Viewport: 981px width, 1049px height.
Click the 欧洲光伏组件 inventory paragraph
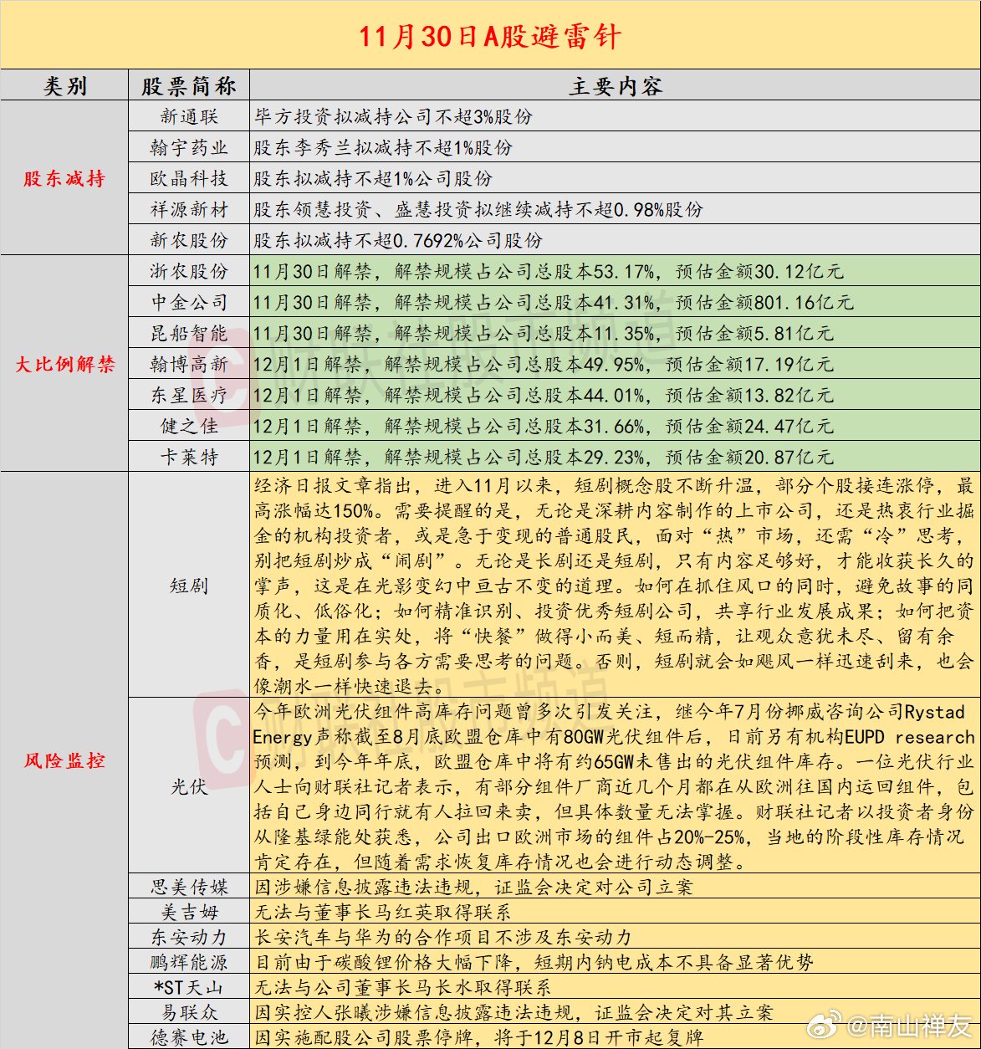[x=615, y=786]
